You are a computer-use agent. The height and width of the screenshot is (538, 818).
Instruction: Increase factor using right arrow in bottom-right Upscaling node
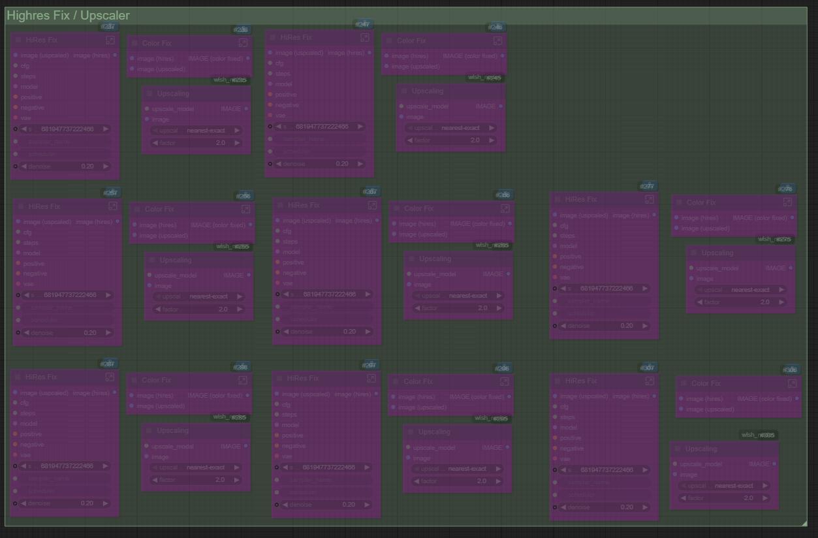(765, 498)
